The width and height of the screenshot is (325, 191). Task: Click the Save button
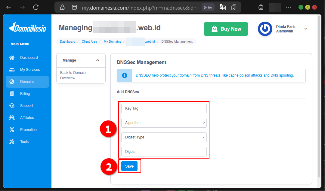[129, 166]
